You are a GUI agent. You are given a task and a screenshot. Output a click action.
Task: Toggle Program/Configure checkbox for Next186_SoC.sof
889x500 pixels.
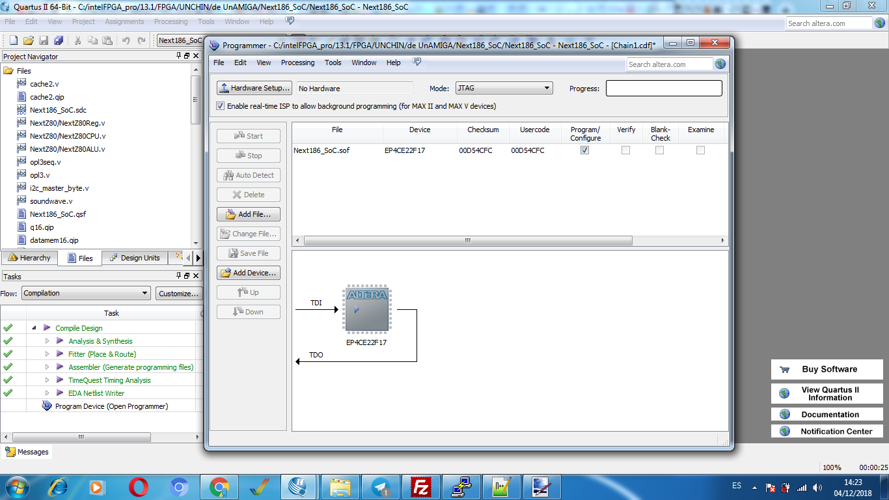(x=584, y=150)
